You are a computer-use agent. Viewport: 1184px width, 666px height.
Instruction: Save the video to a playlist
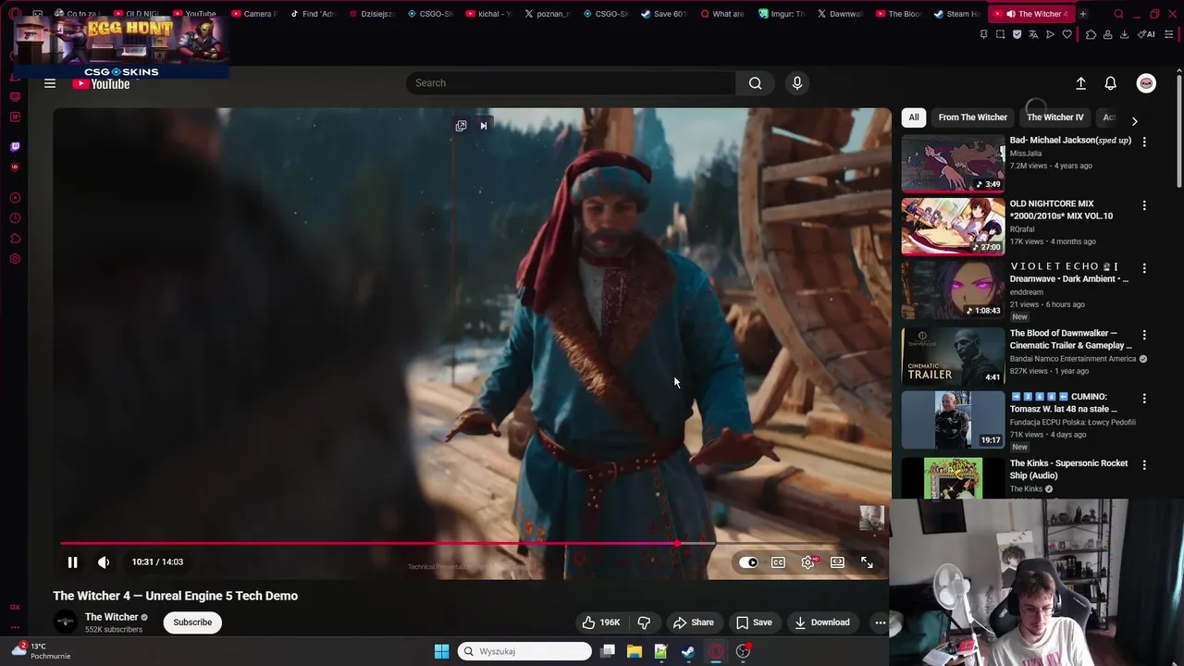click(754, 623)
